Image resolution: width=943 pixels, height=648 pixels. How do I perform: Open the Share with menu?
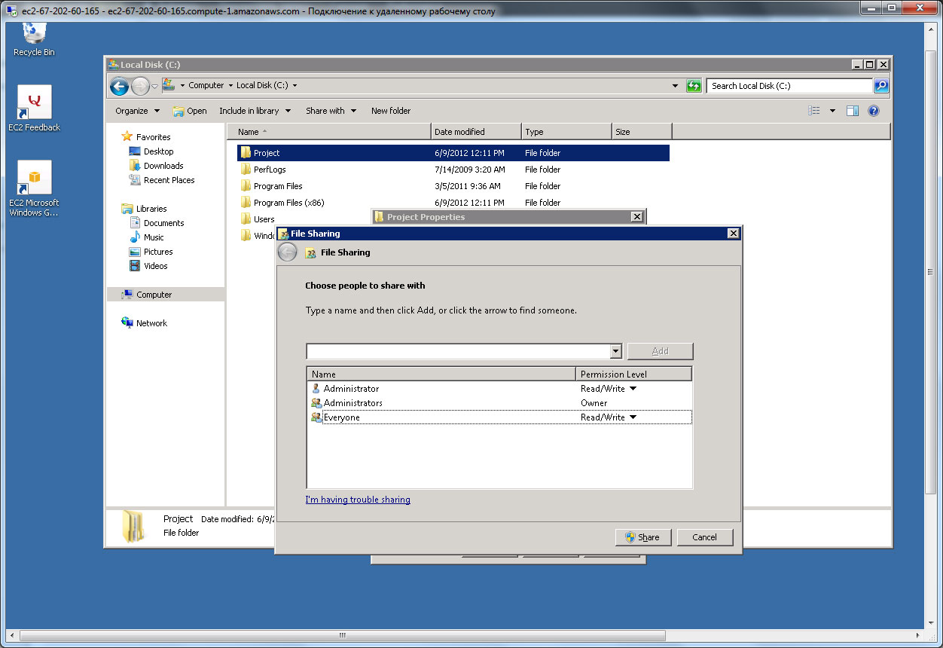(x=331, y=111)
